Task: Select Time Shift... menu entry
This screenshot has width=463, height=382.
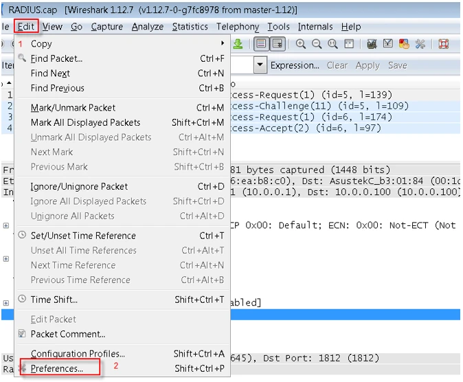Action: (54, 300)
